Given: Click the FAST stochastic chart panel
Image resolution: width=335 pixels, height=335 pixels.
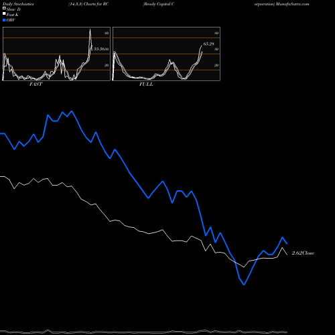Looking at the screenshot, I should (56, 54).
